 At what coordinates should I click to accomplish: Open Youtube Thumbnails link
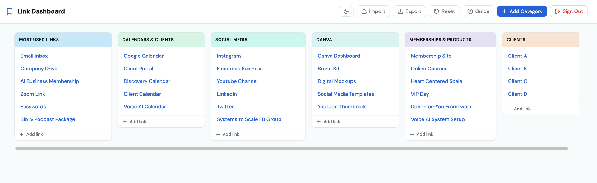pos(342,107)
